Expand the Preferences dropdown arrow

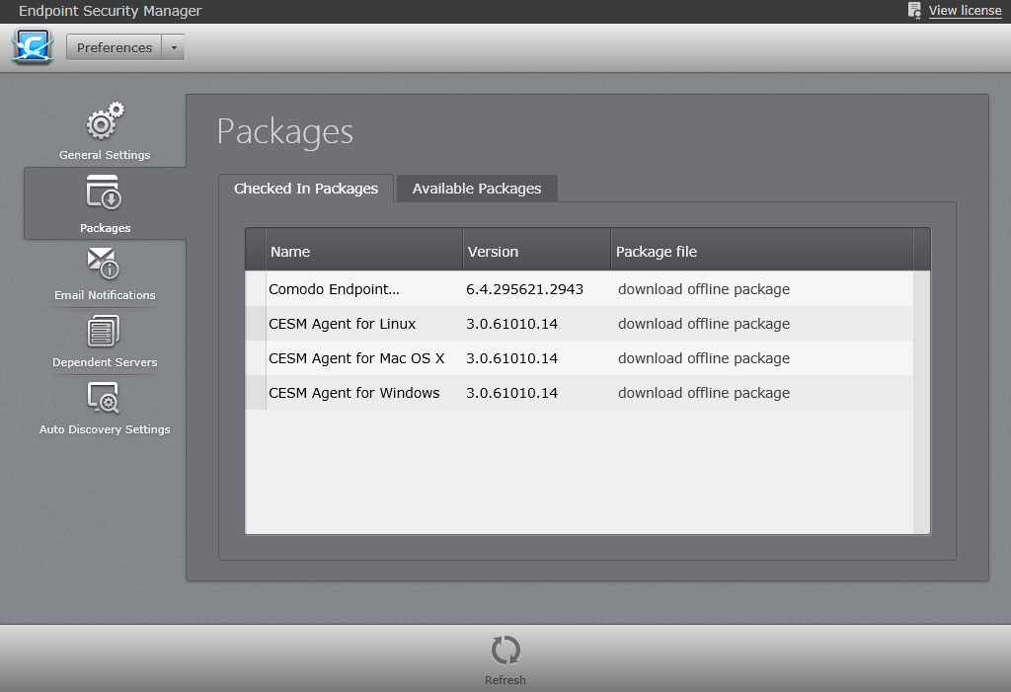(x=174, y=47)
